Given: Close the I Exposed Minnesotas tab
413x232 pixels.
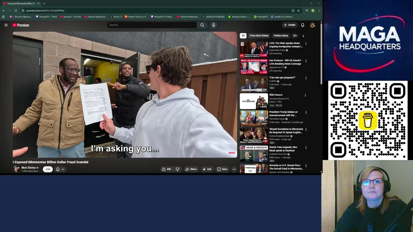Looking at the screenshot, I should 38,3.
